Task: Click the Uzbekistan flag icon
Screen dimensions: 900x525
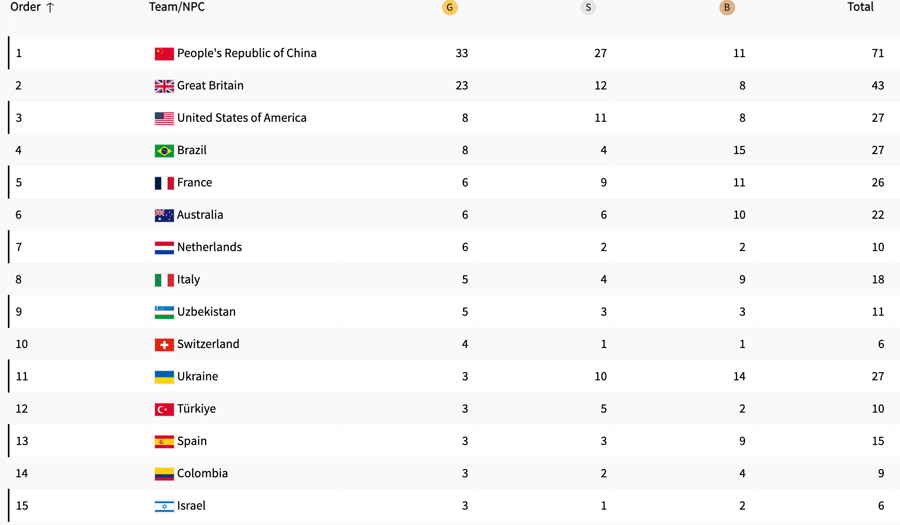Action: 164,312
